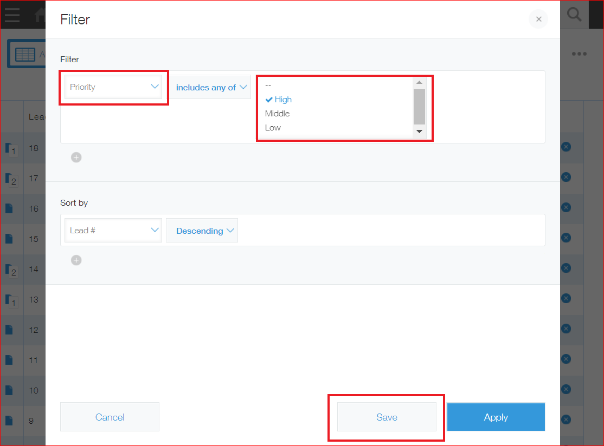Click the Apply button

point(496,417)
